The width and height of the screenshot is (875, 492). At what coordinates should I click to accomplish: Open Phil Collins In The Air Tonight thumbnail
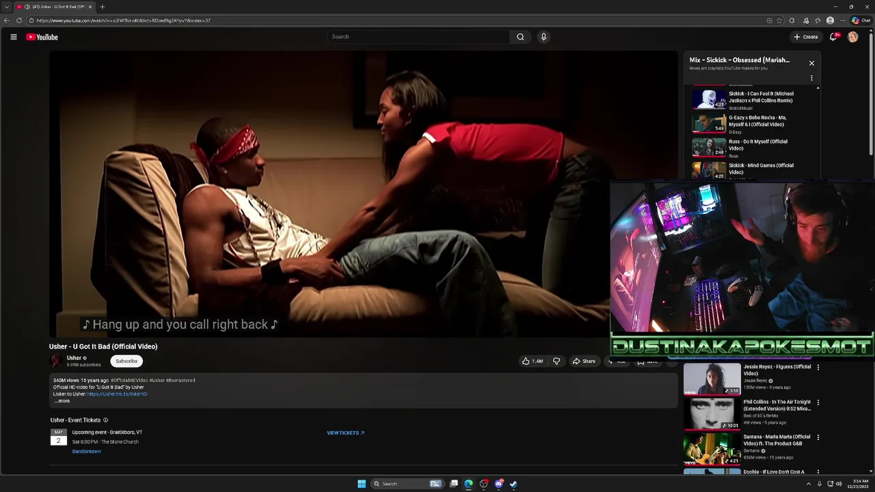point(712,414)
